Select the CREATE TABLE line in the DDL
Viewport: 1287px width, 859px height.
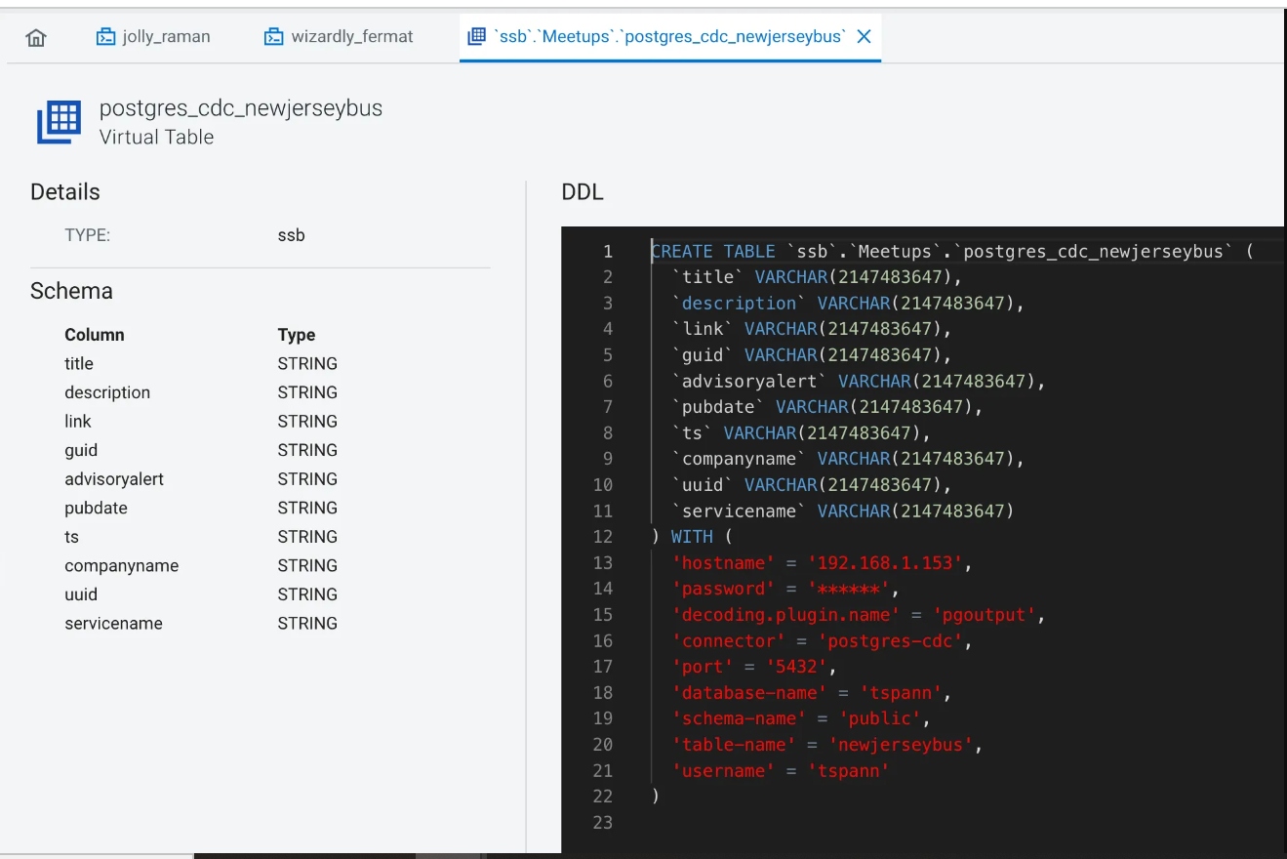[x=878, y=251]
